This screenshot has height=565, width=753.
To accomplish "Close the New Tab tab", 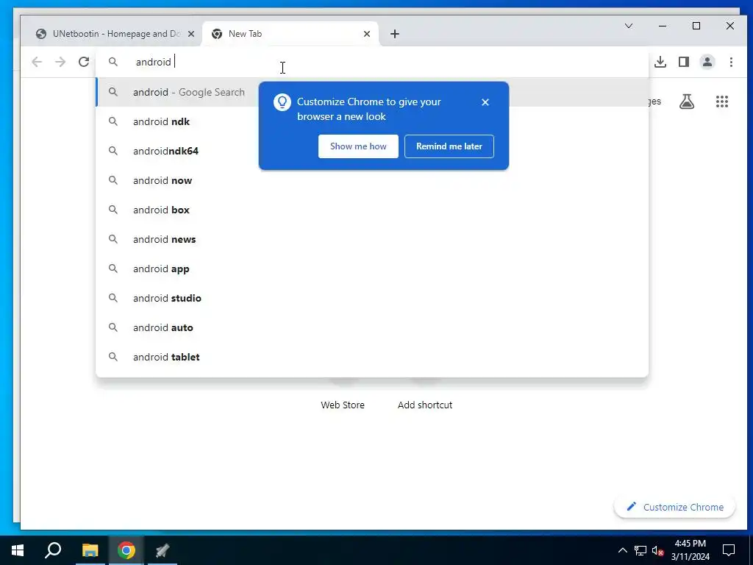I will [367, 34].
